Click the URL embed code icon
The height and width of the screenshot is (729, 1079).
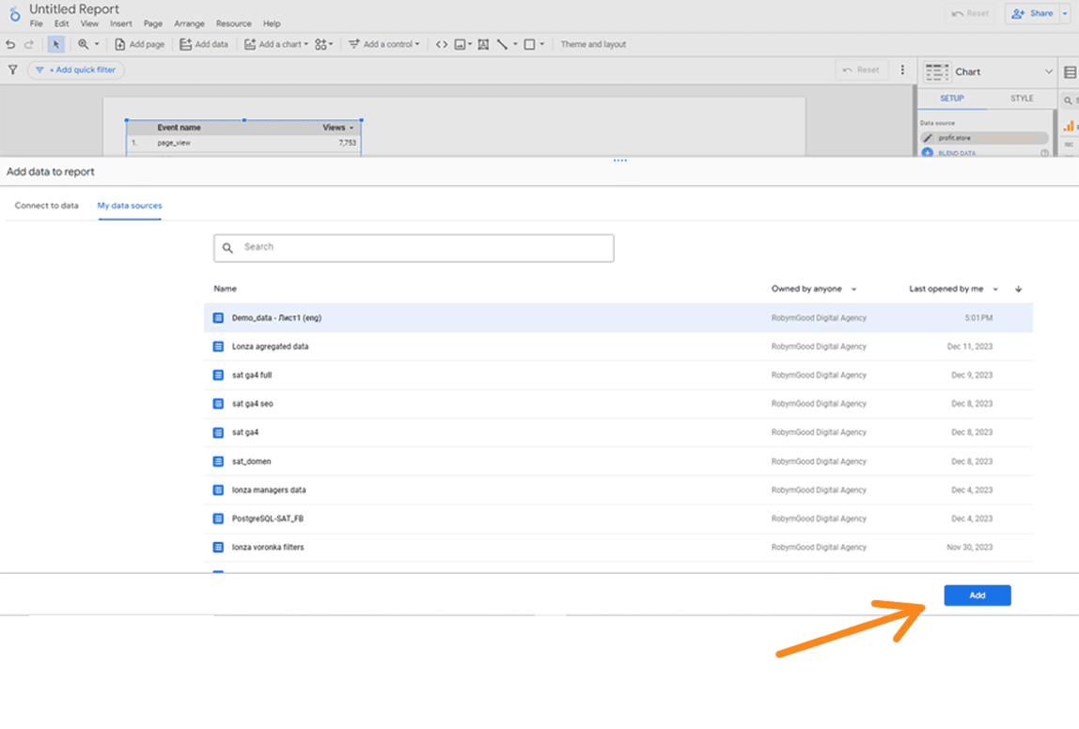[442, 45]
